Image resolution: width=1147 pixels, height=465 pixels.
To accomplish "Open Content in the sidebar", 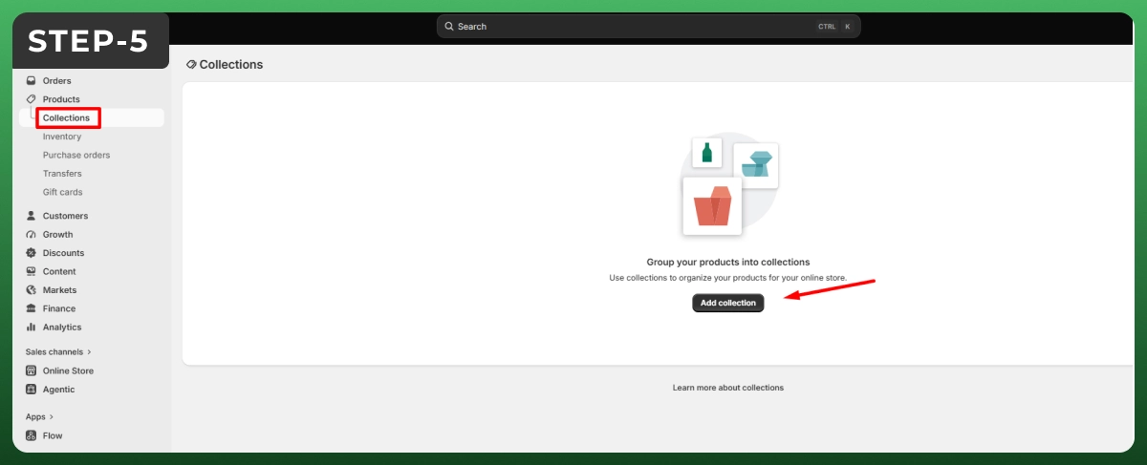I will (x=59, y=271).
